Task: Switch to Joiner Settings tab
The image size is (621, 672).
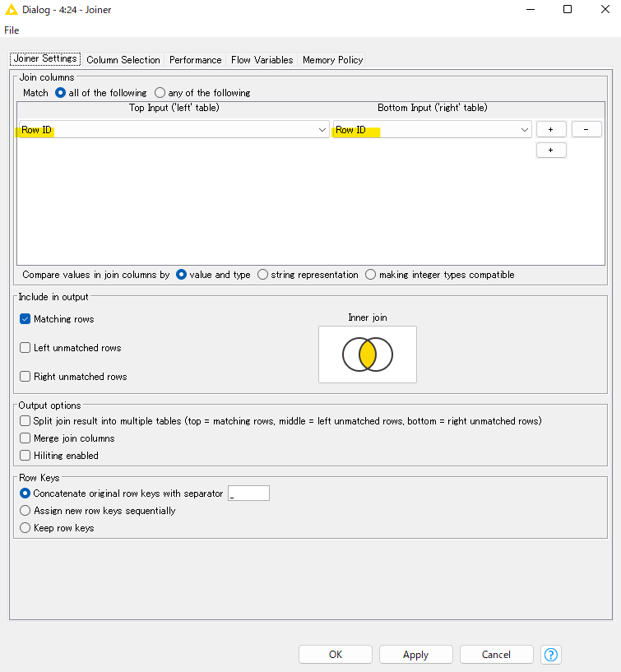Action: 45,58
